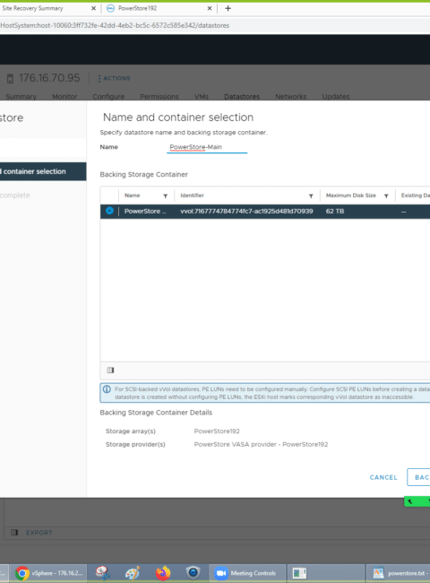430x583 pixels.
Task: Click the host icon beside 176.16.70.95
Action: 11,78
